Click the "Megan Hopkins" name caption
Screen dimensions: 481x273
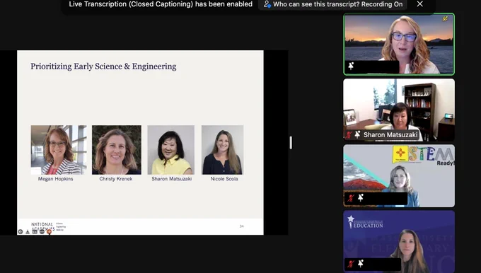click(55, 179)
